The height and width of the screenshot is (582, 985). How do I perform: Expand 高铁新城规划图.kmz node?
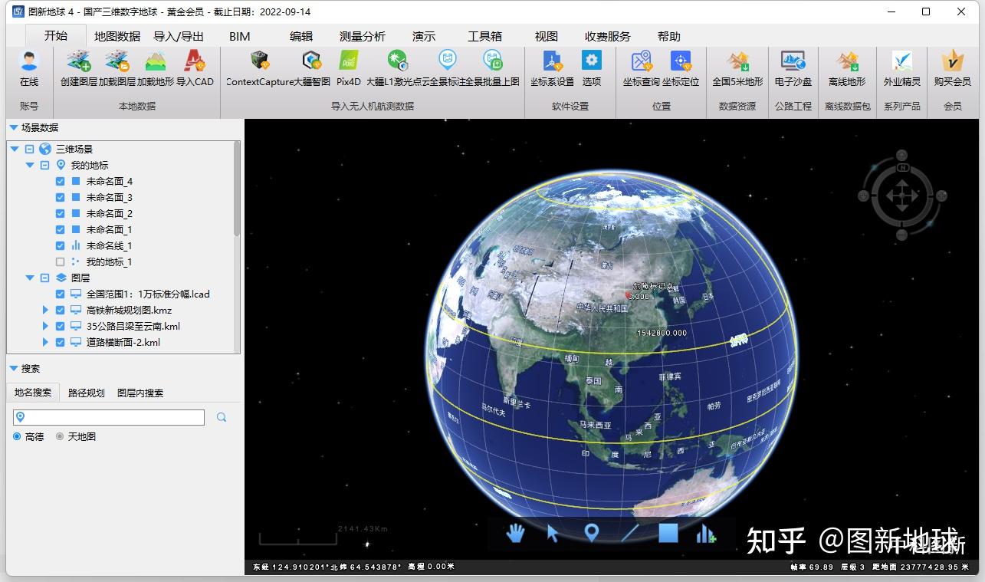click(x=45, y=311)
